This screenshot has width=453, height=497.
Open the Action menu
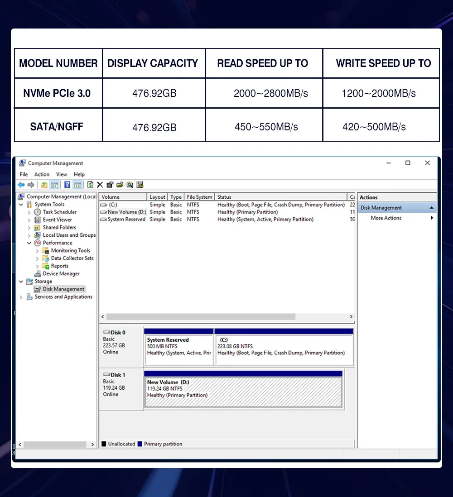click(42, 174)
